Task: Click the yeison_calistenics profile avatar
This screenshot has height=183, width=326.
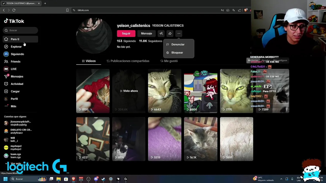Action: tap(94, 36)
